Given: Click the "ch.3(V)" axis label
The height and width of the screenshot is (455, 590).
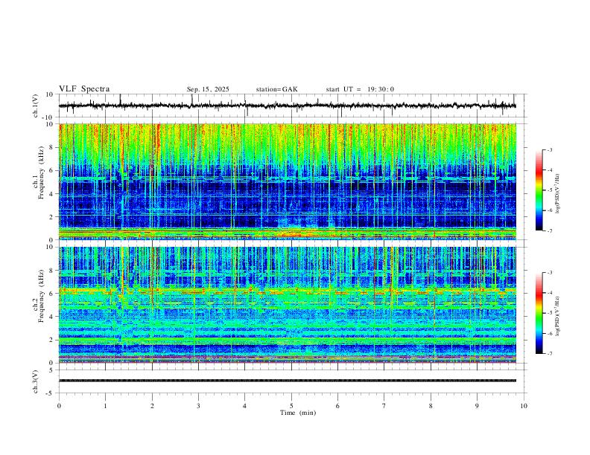Looking at the screenshot, I should tap(36, 382).
